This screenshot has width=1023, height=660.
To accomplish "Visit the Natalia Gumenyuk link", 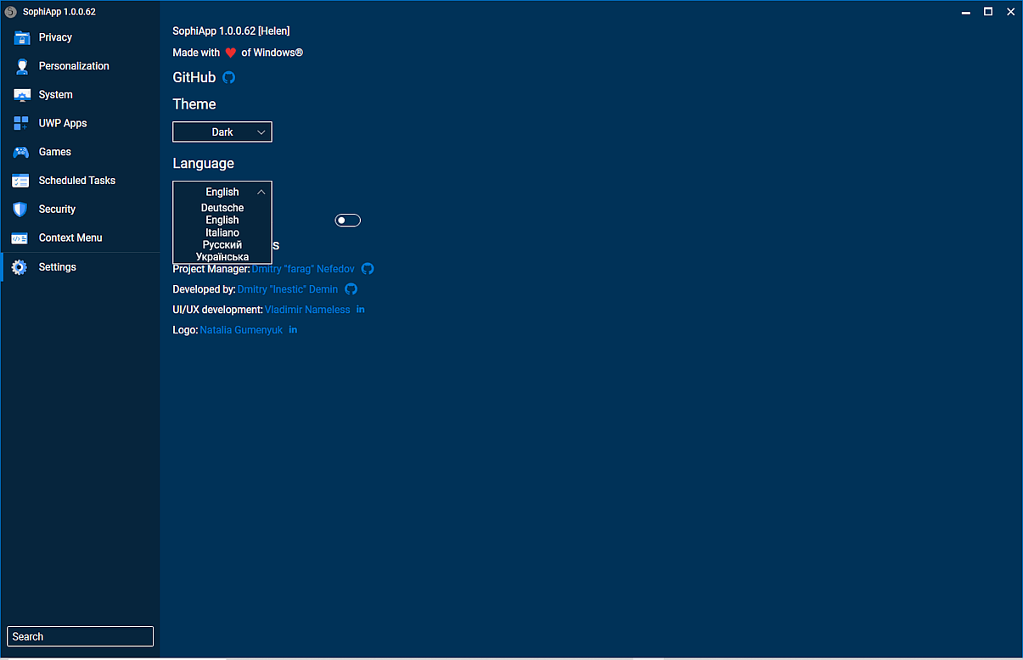I will 241,330.
